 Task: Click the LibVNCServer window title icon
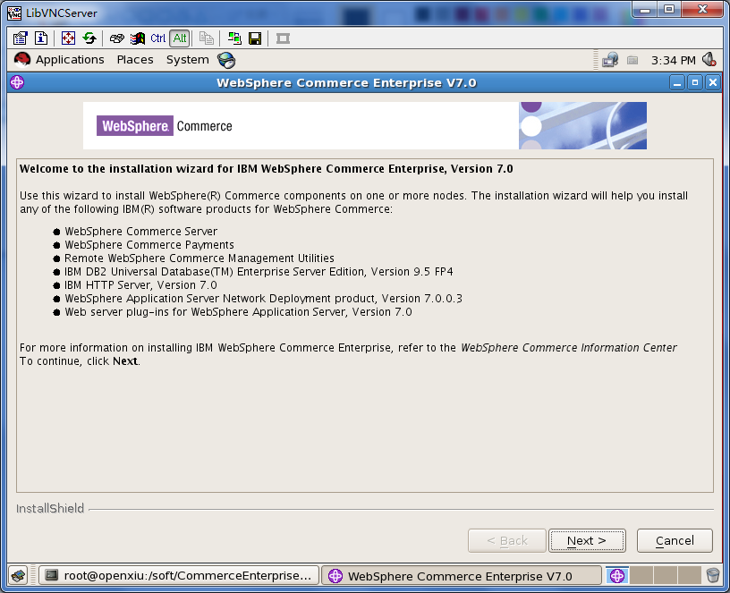[x=14, y=13]
